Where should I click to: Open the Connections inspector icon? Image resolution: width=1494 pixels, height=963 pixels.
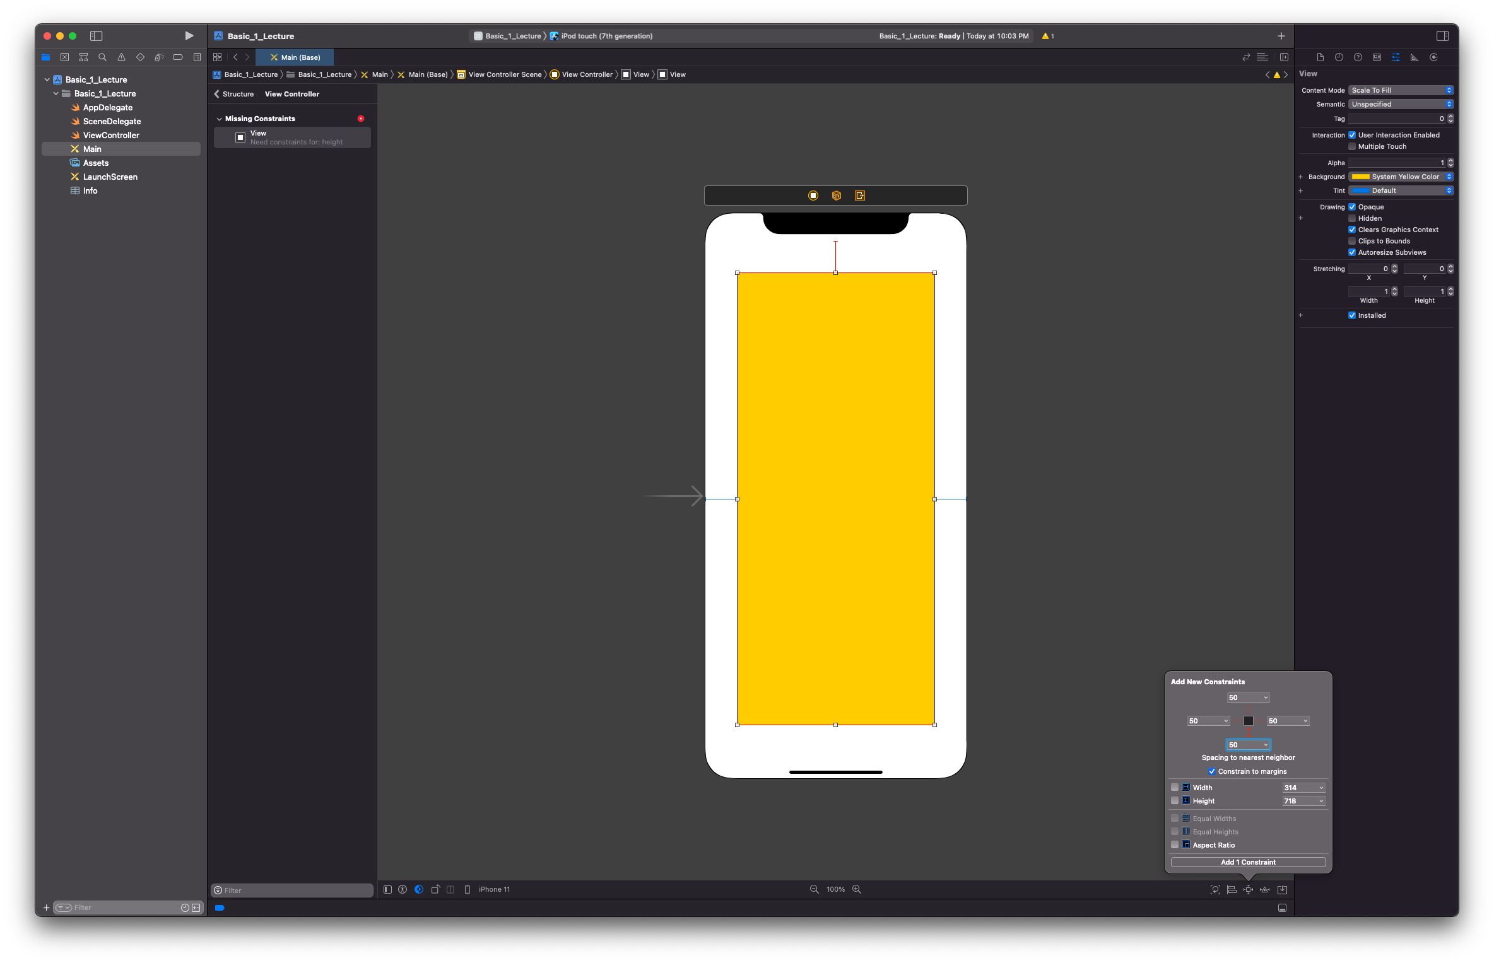pos(1433,57)
